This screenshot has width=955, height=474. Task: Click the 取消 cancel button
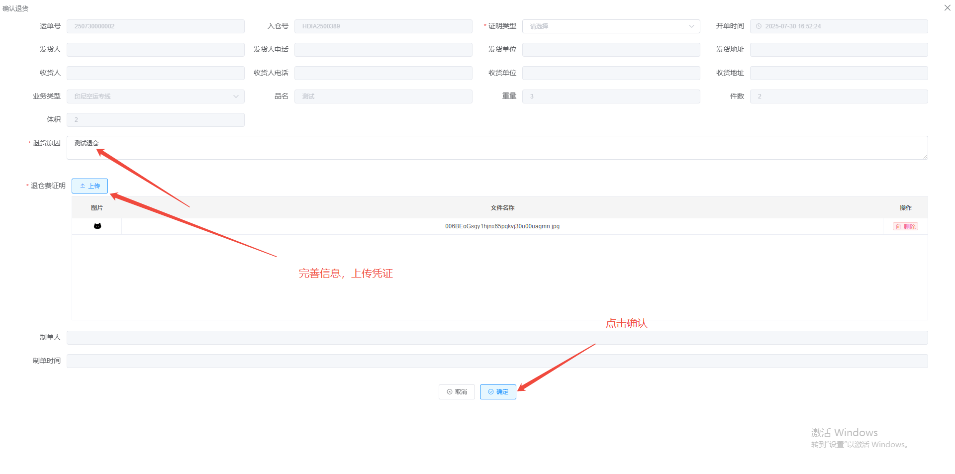coord(457,392)
